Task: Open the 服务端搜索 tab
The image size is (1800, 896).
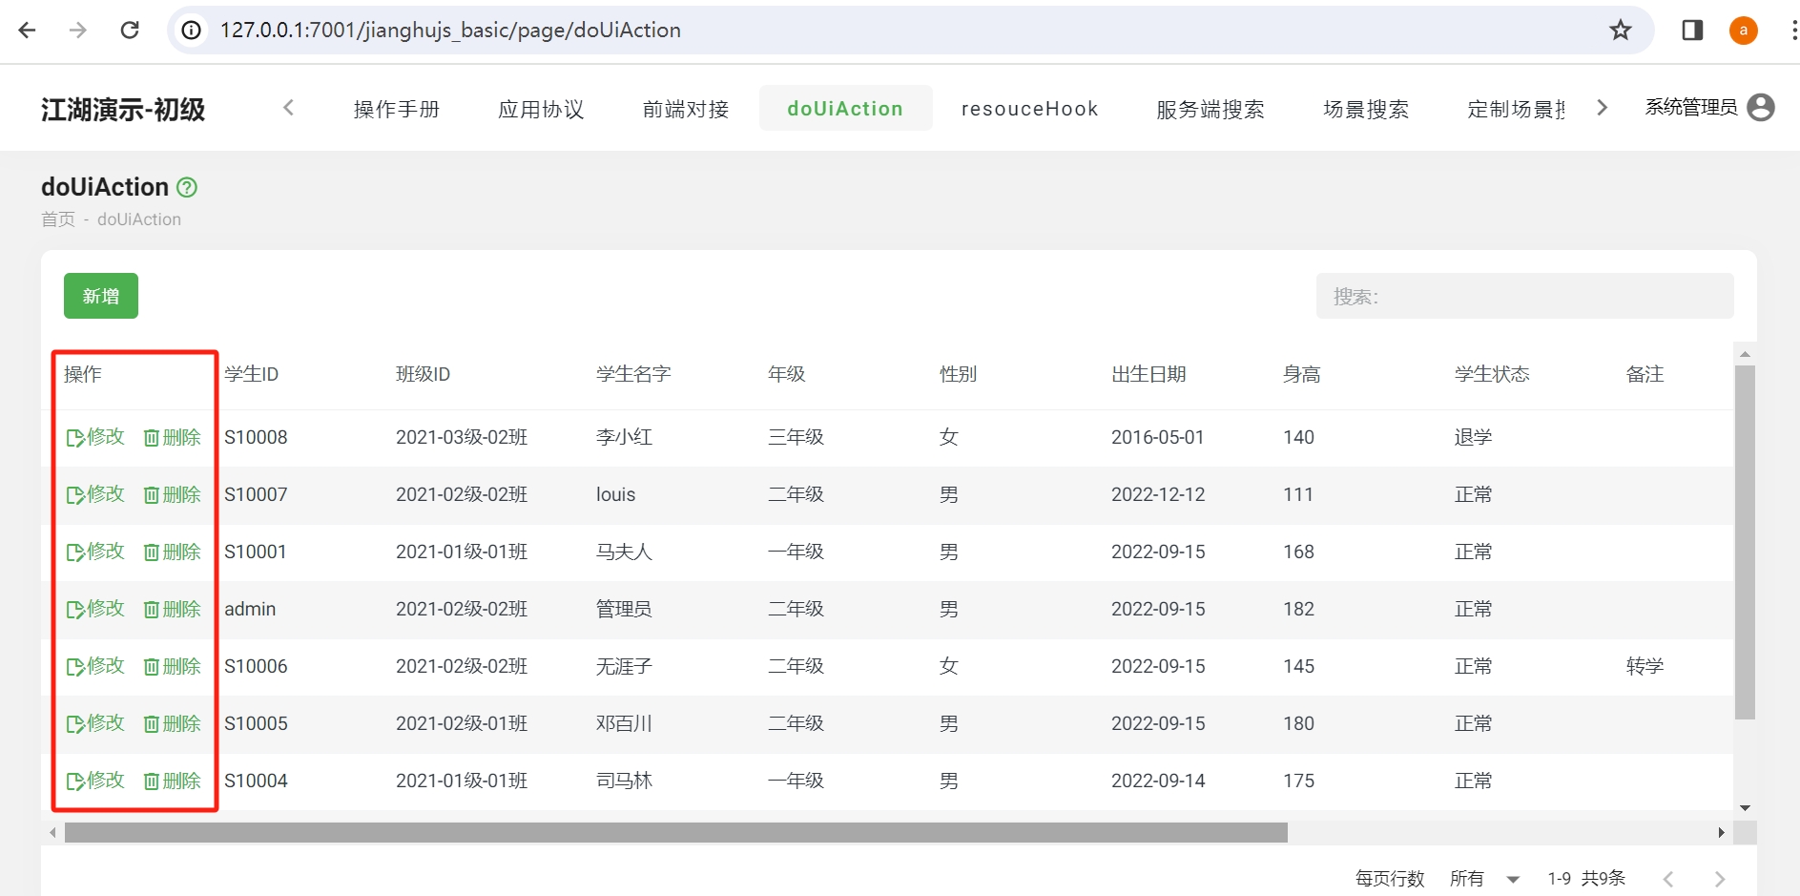Action: pos(1208,108)
